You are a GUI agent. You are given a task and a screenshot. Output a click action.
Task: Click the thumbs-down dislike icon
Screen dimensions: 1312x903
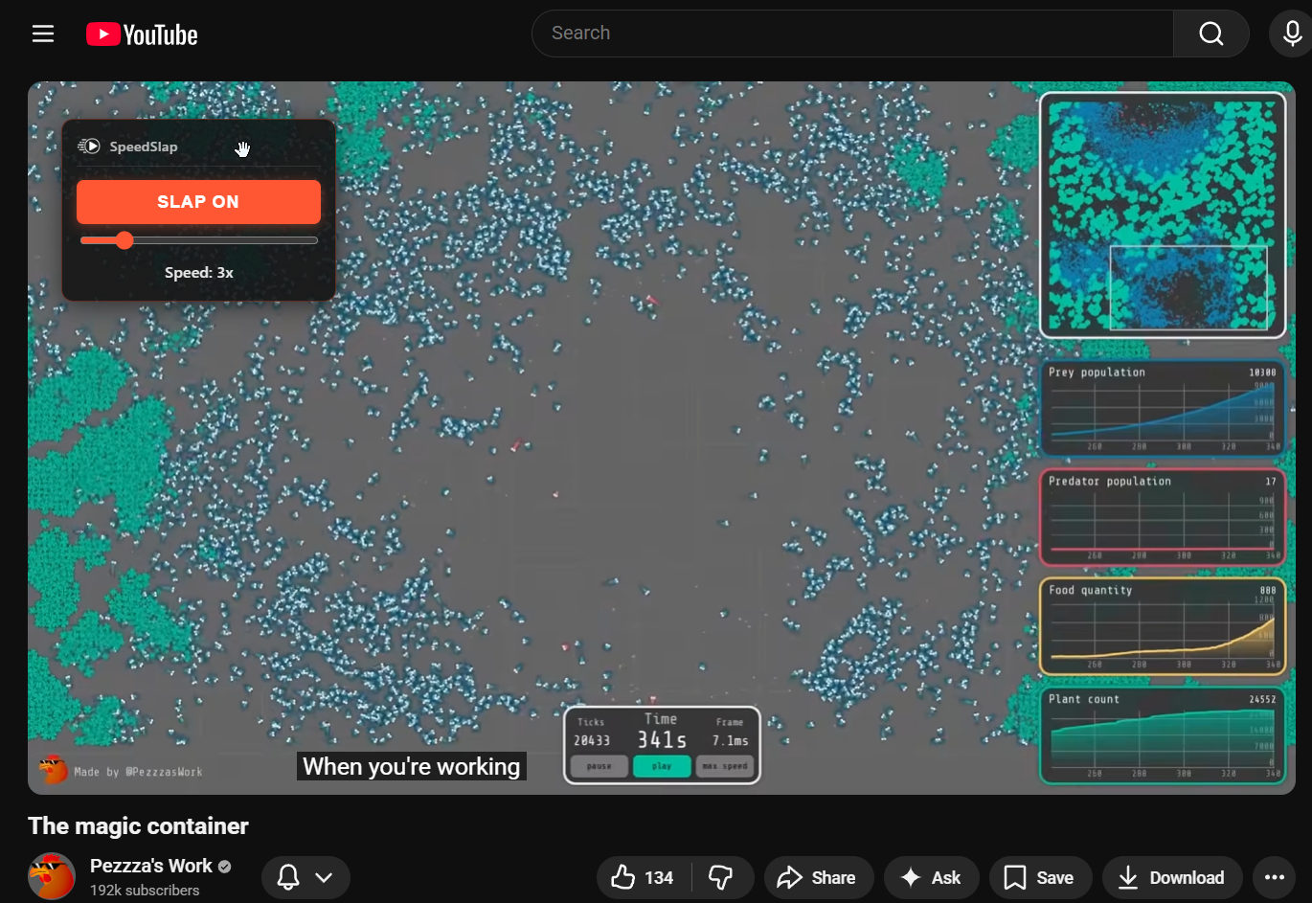coord(722,876)
